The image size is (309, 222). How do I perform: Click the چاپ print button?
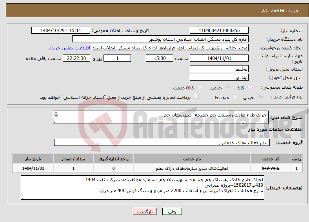[x=172, y=211]
